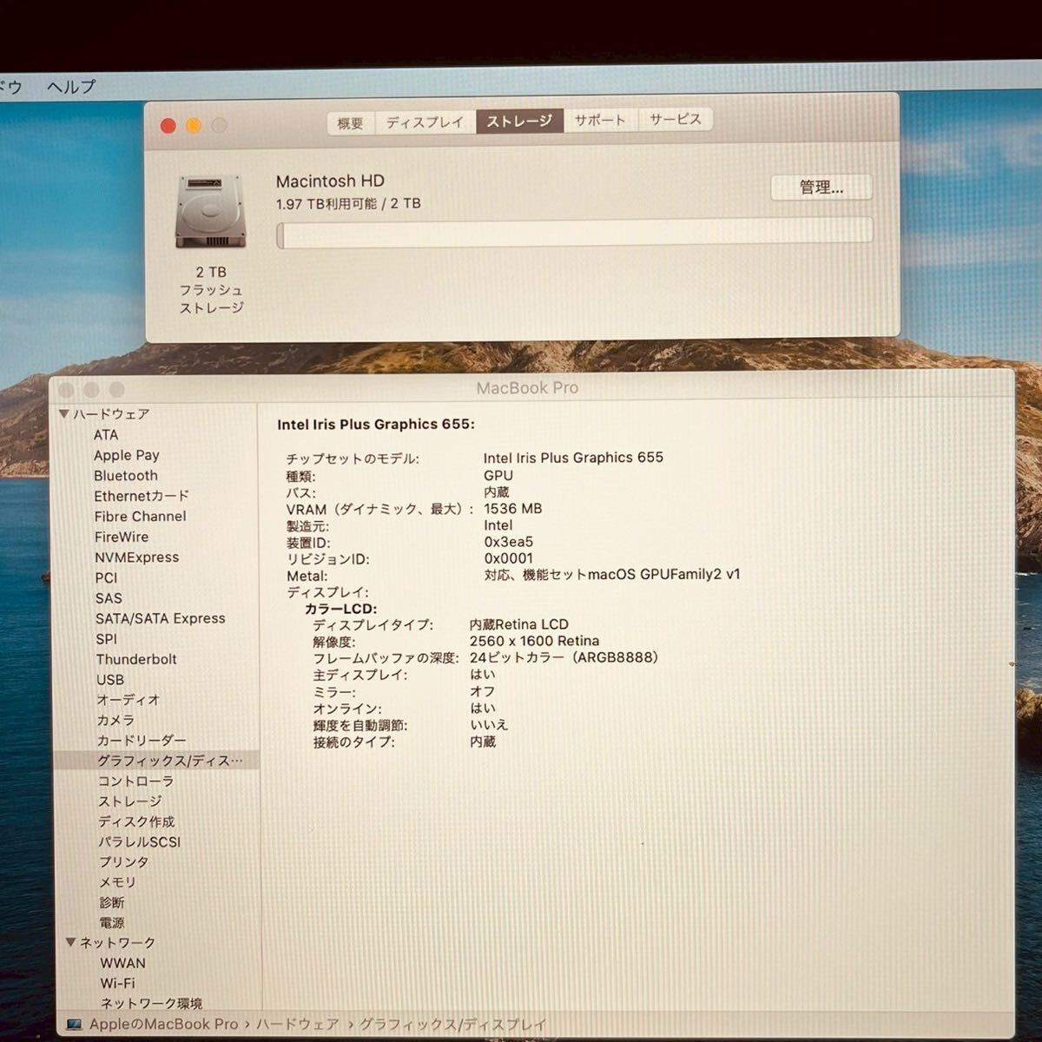Open the ヘルプ menu in menu bar
Screen dimensions: 1042x1042
pos(70,87)
